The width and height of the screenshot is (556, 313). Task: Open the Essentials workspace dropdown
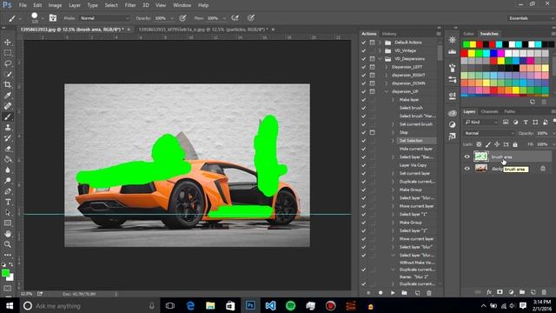(x=531, y=18)
